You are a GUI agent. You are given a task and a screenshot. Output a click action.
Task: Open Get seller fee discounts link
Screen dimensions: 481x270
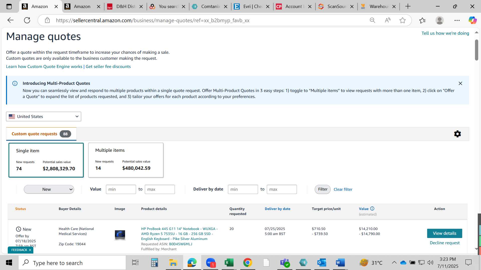[x=108, y=66]
